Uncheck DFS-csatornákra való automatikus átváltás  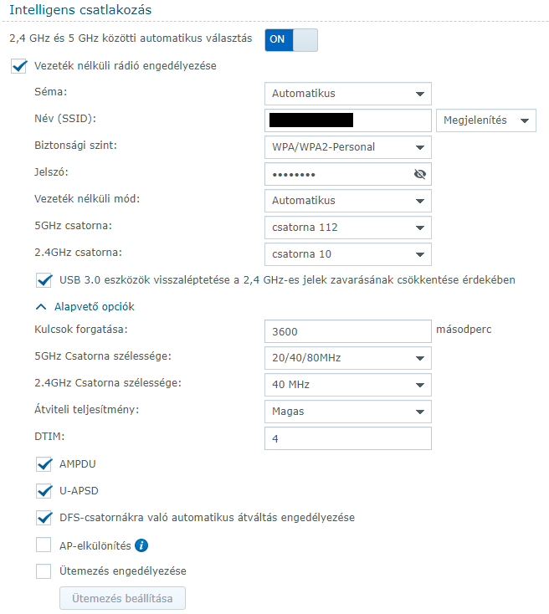44,518
